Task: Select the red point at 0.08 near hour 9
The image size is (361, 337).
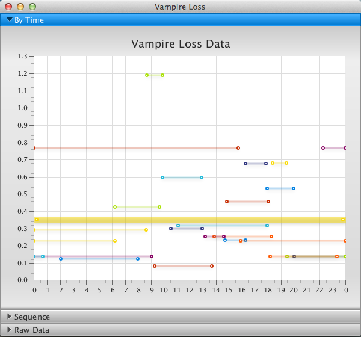Action: (155, 266)
